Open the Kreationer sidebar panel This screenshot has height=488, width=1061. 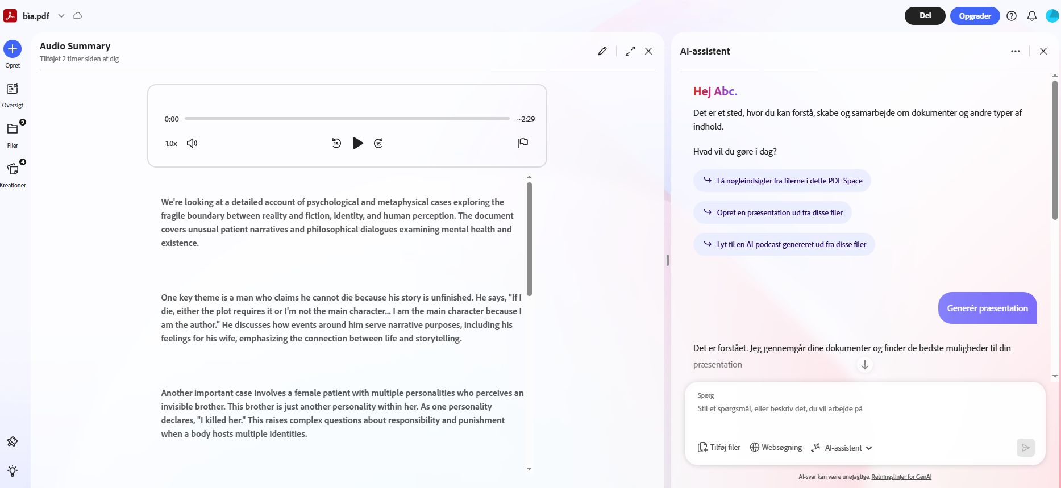pos(13,174)
